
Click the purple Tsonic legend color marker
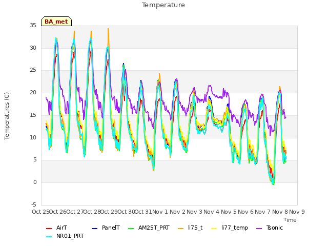[259, 229]
